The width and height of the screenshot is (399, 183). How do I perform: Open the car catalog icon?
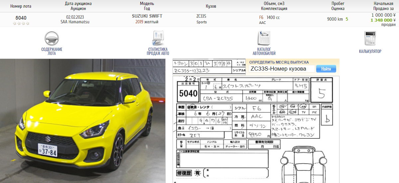[264, 38]
